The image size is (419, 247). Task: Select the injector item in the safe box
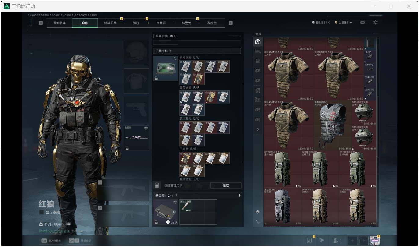(x=186, y=206)
